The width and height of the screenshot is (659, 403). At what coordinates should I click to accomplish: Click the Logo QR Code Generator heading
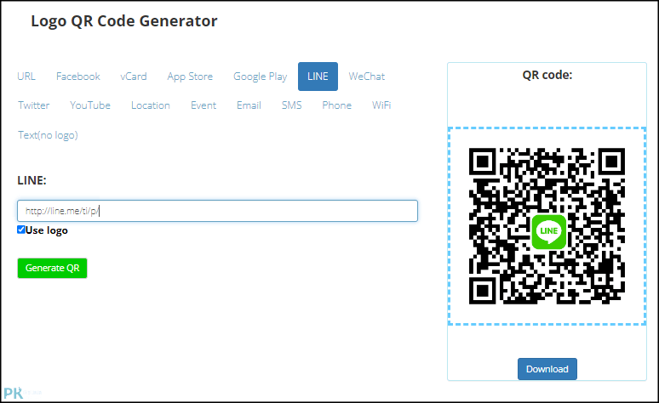pyautogui.click(x=124, y=21)
